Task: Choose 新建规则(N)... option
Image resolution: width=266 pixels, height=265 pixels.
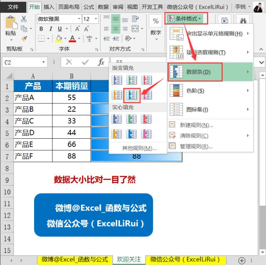Action: [210, 125]
